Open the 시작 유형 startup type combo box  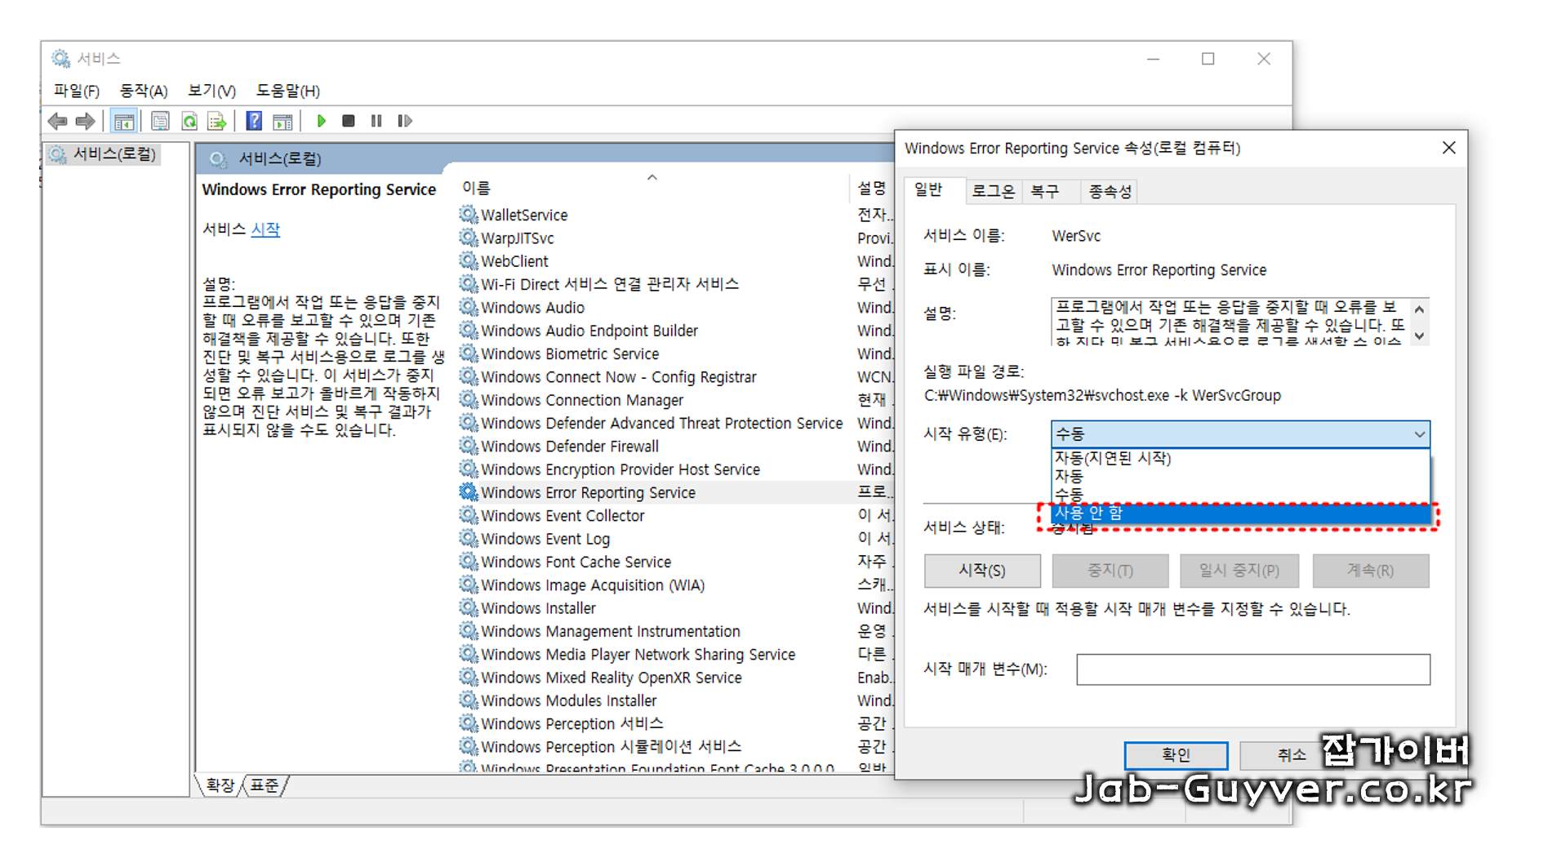pyautogui.click(x=1240, y=434)
